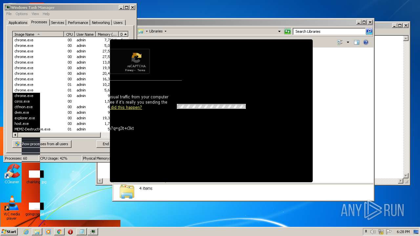This screenshot has width=420, height=236.
Task: Open the network status tray icon
Action: coord(381,232)
